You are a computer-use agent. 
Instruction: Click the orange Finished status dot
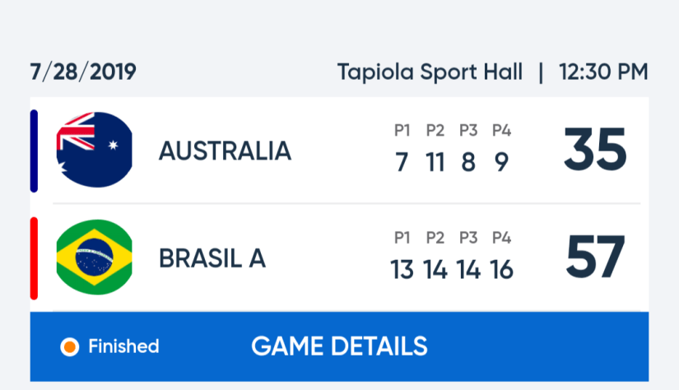(x=70, y=347)
